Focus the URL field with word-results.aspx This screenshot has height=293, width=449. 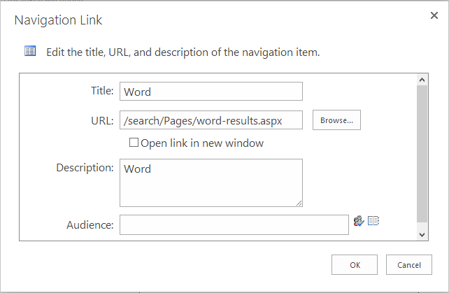(211, 120)
